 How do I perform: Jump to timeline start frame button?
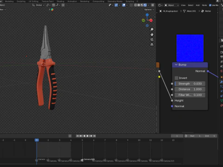coord(78,136)
